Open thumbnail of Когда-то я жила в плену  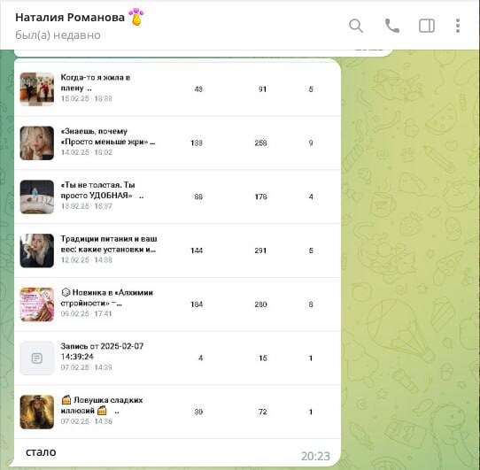click(36, 89)
